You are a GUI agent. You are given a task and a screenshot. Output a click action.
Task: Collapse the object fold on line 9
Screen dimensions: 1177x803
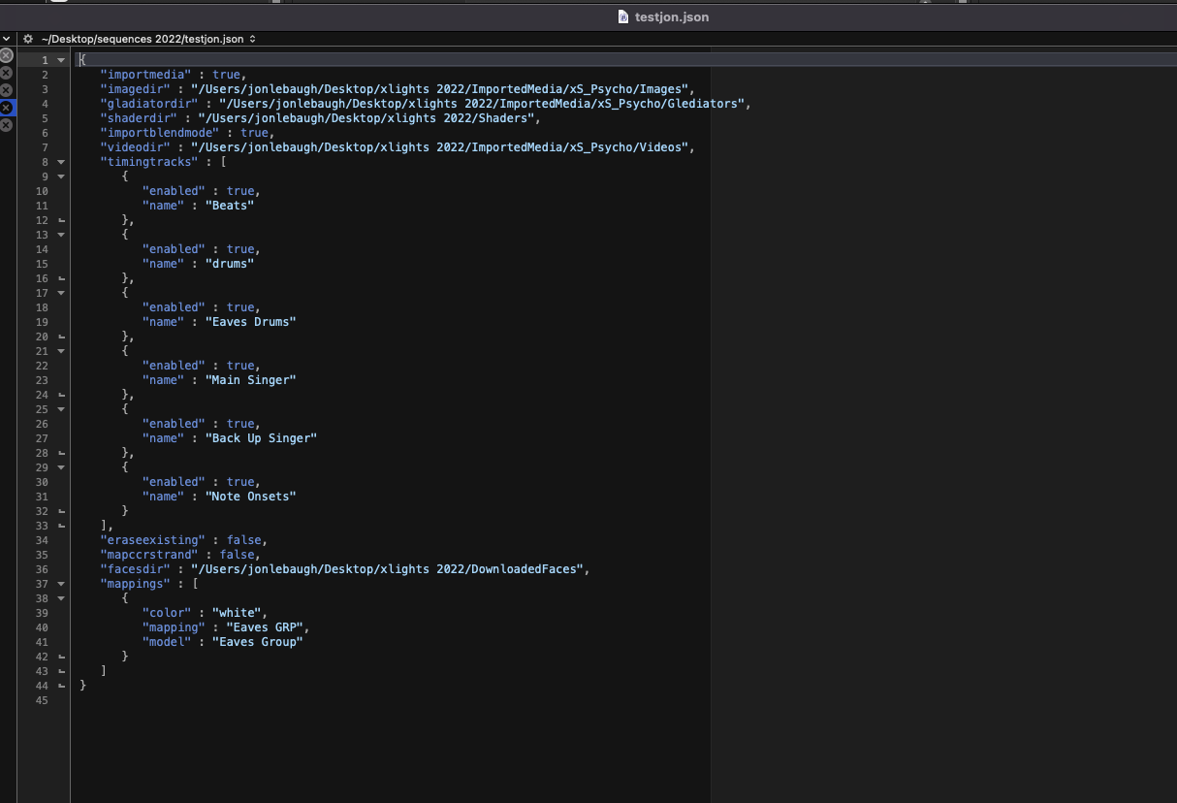[x=60, y=177]
